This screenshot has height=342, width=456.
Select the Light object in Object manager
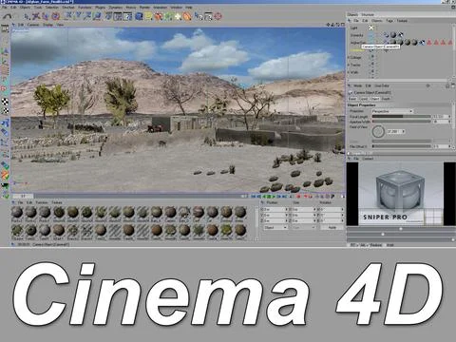(354, 28)
